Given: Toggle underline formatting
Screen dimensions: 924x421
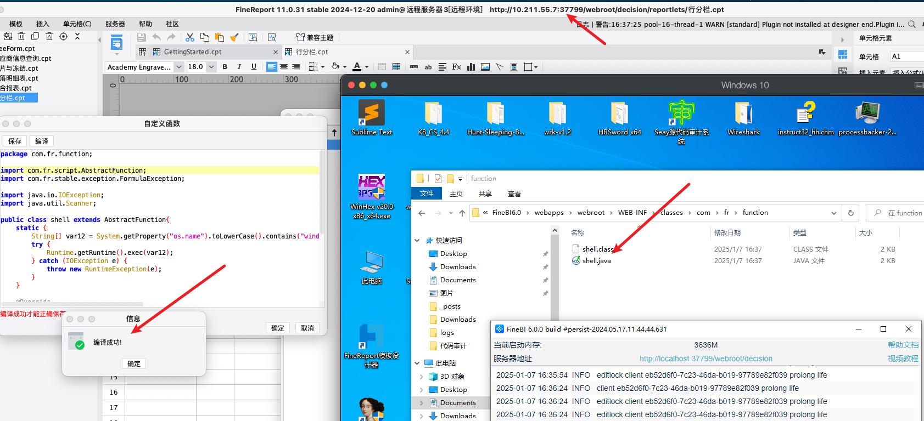Looking at the screenshot, I should (x=254, y=67).
